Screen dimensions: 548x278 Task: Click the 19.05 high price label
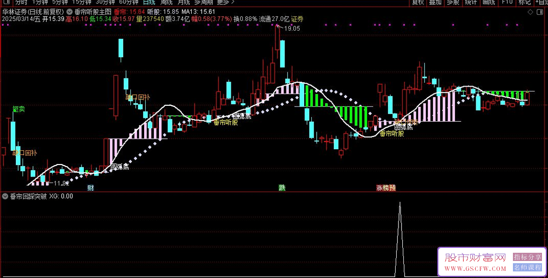click(x=292, y=29)
